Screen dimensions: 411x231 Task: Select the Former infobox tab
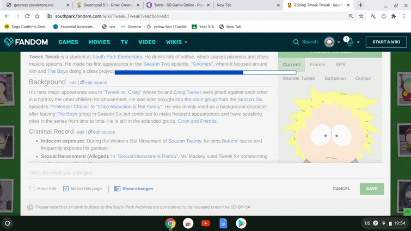tap(318, 64)
